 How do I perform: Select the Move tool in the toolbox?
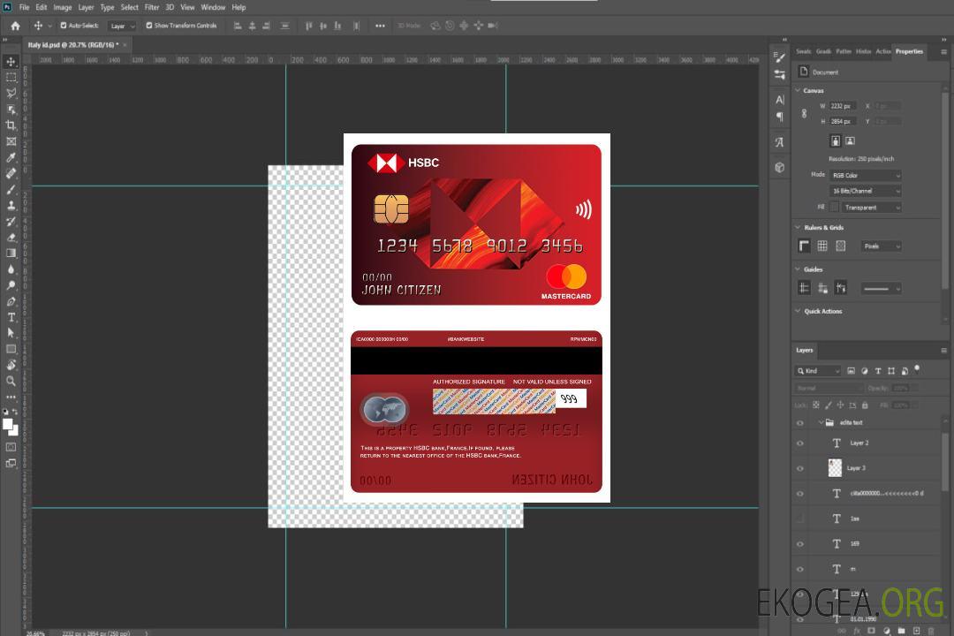click(11, 62)
